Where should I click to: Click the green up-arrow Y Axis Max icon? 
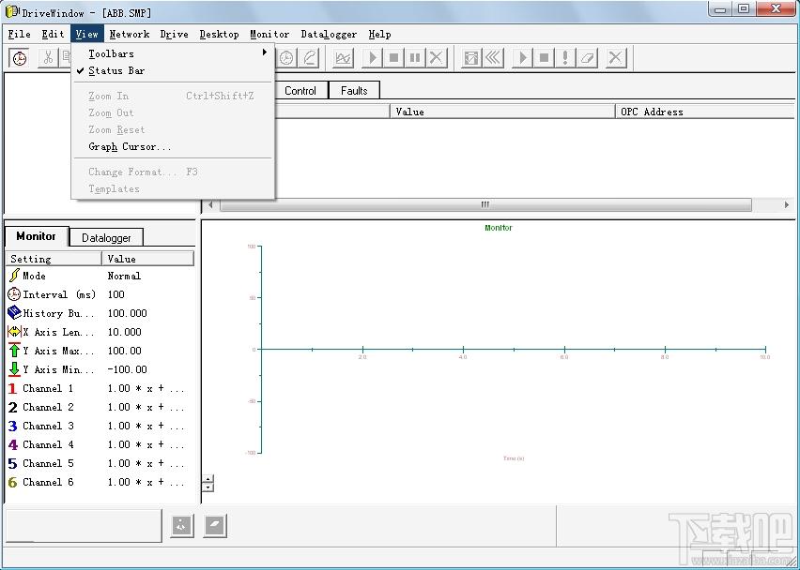[x=14, y=351]
